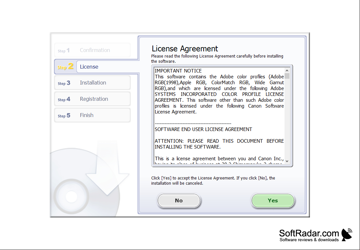Click the 'License Agreement' page title

pyautogui.click(x=185, y=49)
